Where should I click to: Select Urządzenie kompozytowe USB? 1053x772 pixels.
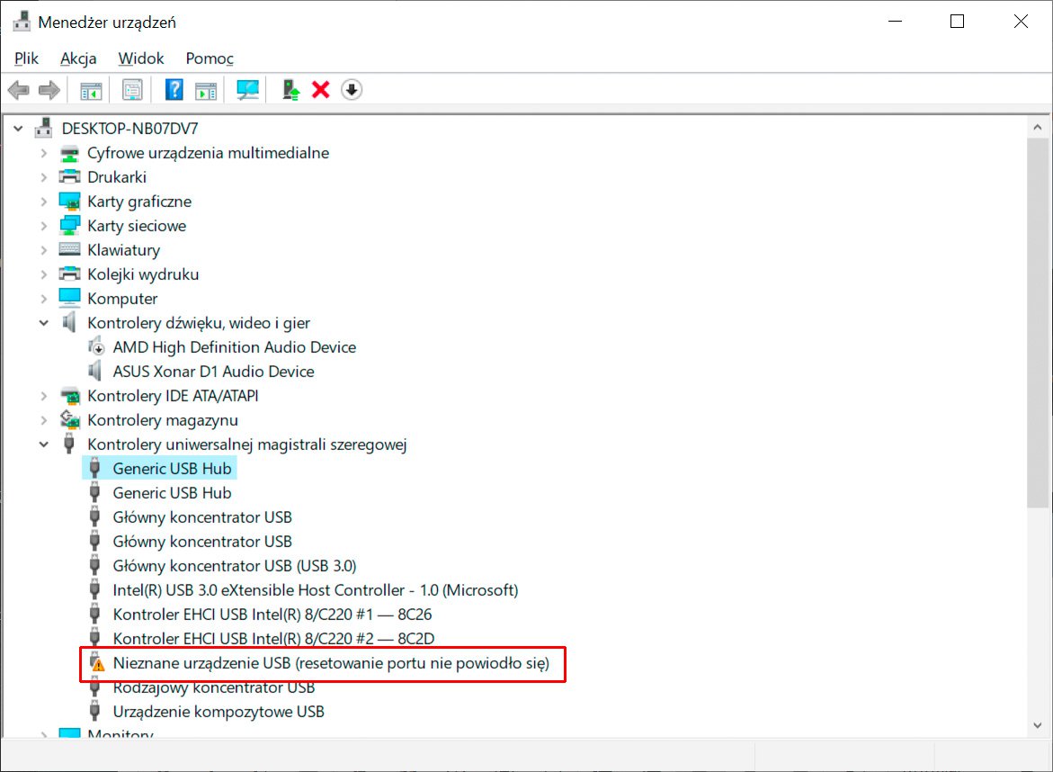(219, 712)
